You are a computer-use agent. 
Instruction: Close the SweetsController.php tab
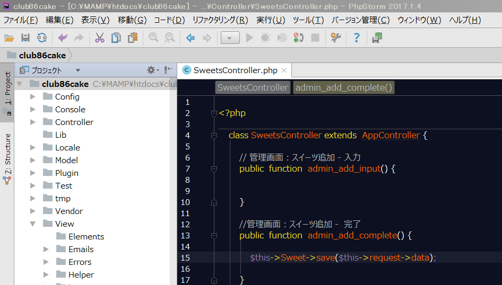(x=284, y=70)
